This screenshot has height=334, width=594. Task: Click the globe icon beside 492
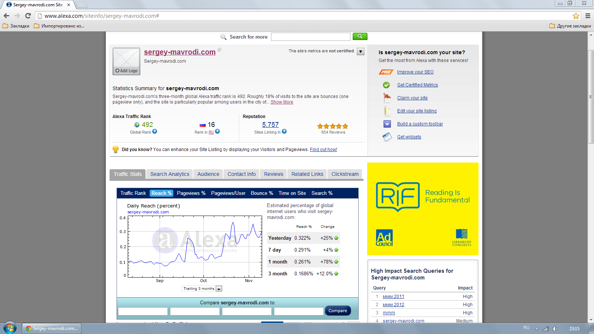coord(137,125)
